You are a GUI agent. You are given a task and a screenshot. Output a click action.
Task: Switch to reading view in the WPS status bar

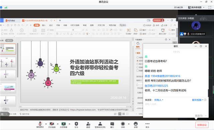(x=127, y=114)
